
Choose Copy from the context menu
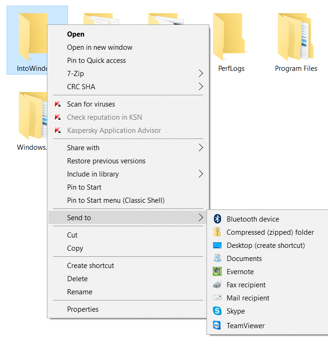coord(128,248)
